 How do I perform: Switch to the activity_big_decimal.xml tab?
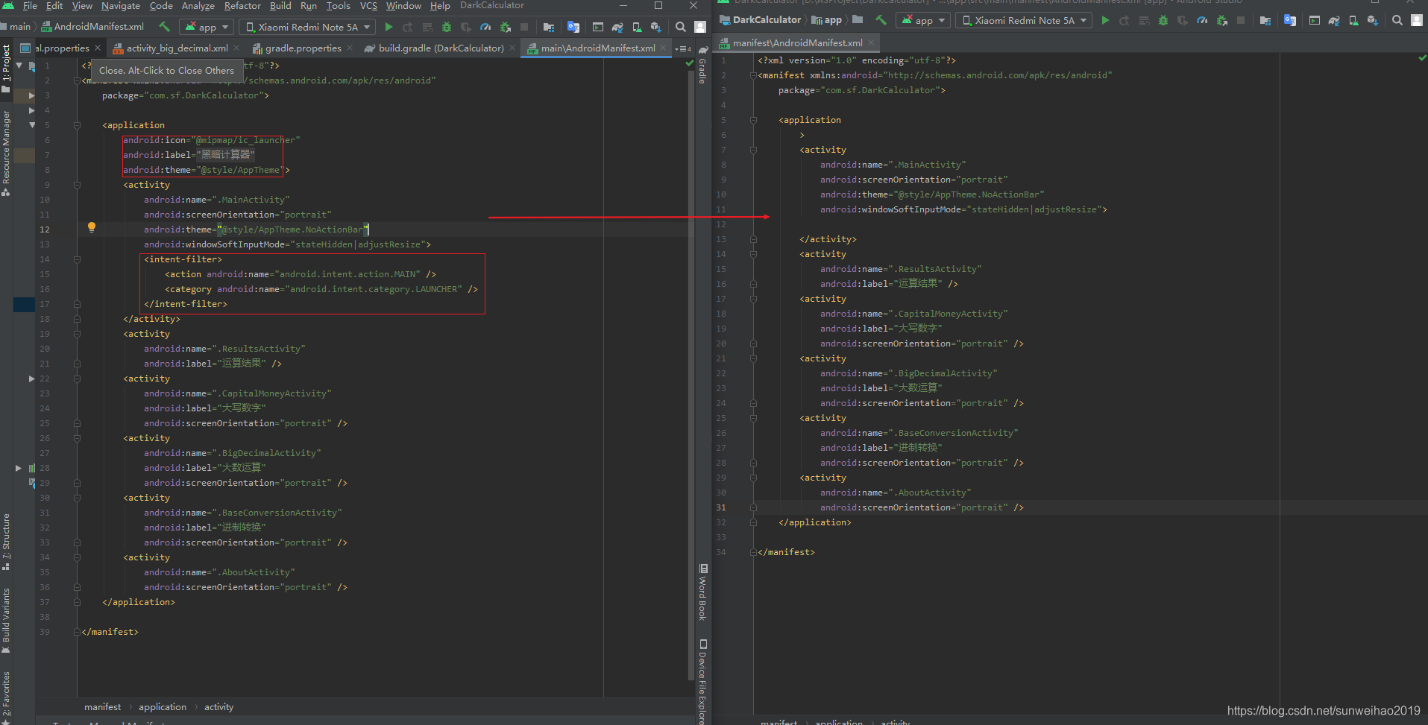click(x=177, y=48)
